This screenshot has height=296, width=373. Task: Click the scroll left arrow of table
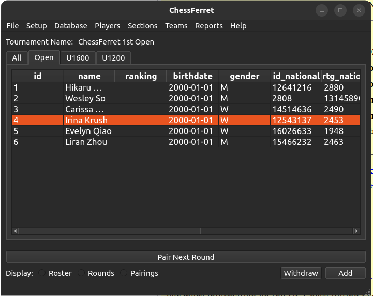pyautogui.click(x=16, y=231)
